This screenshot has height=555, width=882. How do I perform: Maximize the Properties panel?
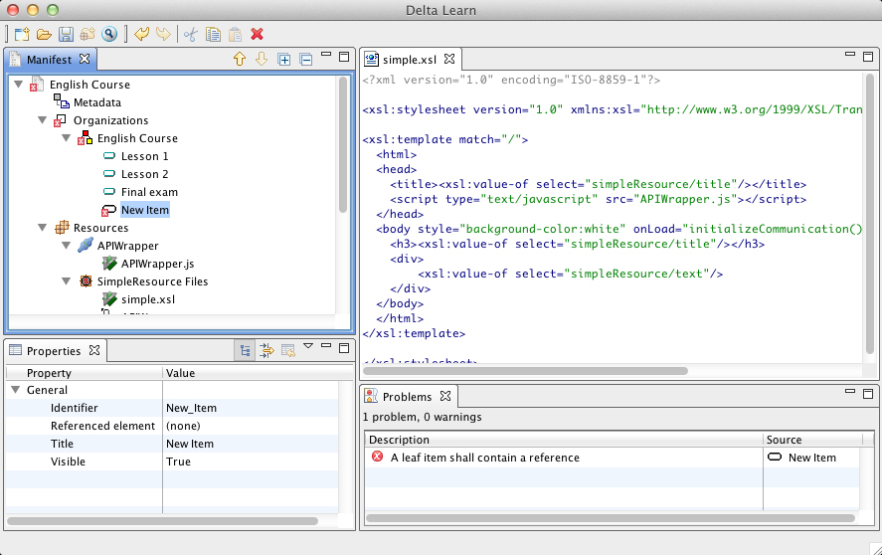[x=344, y=348]
